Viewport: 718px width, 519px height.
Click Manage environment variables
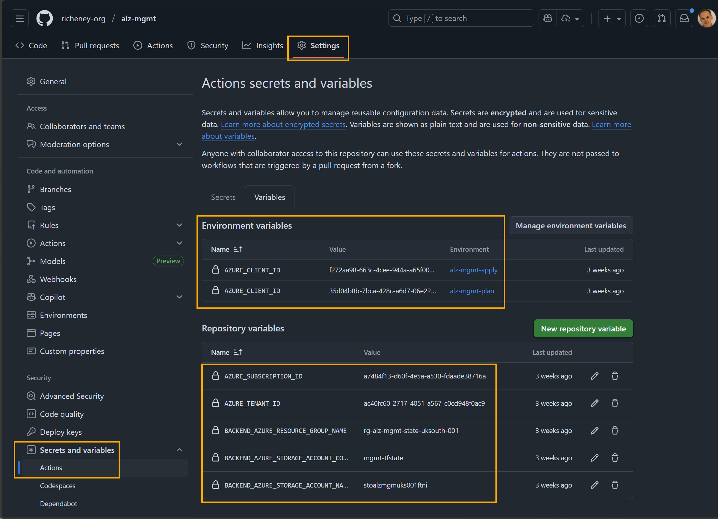(x=570, y=225)
